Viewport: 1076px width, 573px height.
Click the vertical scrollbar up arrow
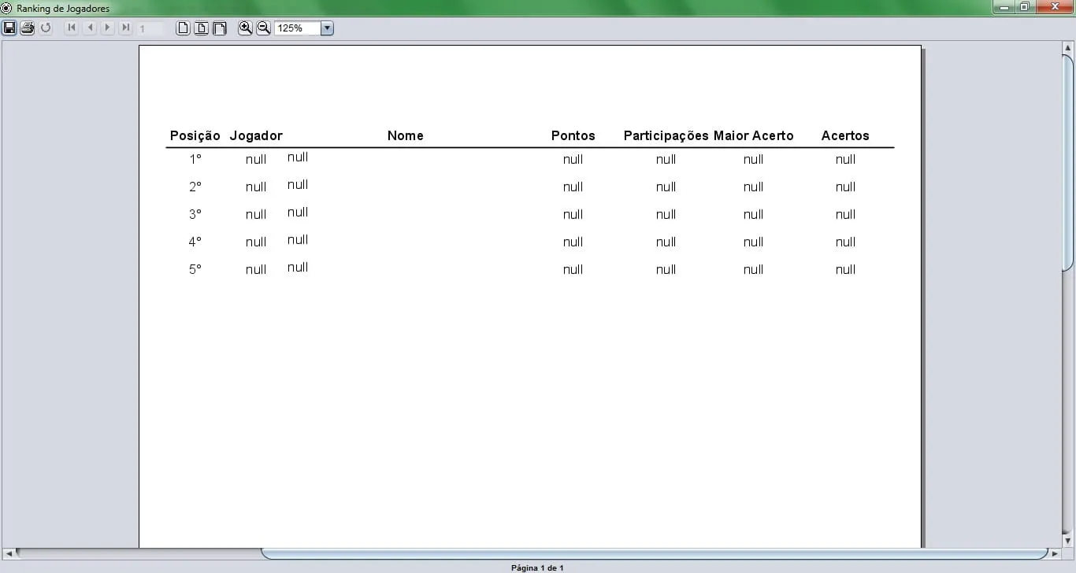click(x=1068, y=48)
